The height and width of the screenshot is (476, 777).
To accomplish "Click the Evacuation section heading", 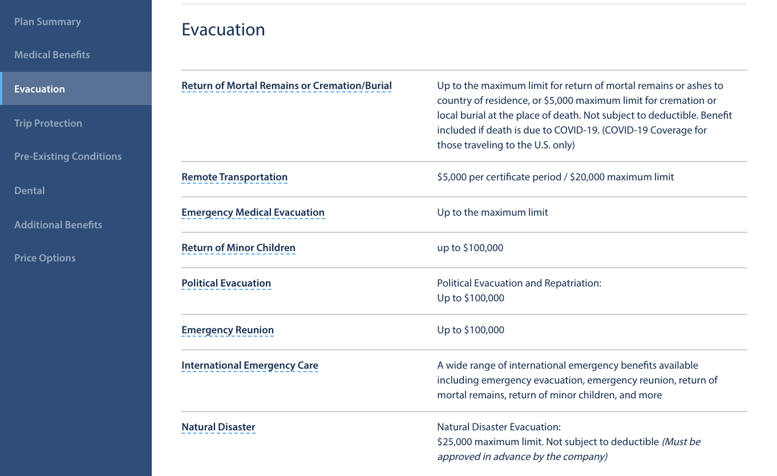I will (x=223, y=30).
